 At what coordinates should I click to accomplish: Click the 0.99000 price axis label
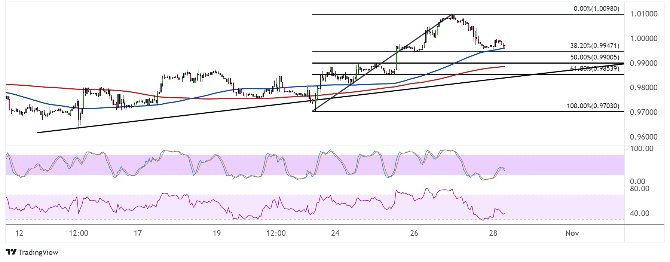[644, 63]
